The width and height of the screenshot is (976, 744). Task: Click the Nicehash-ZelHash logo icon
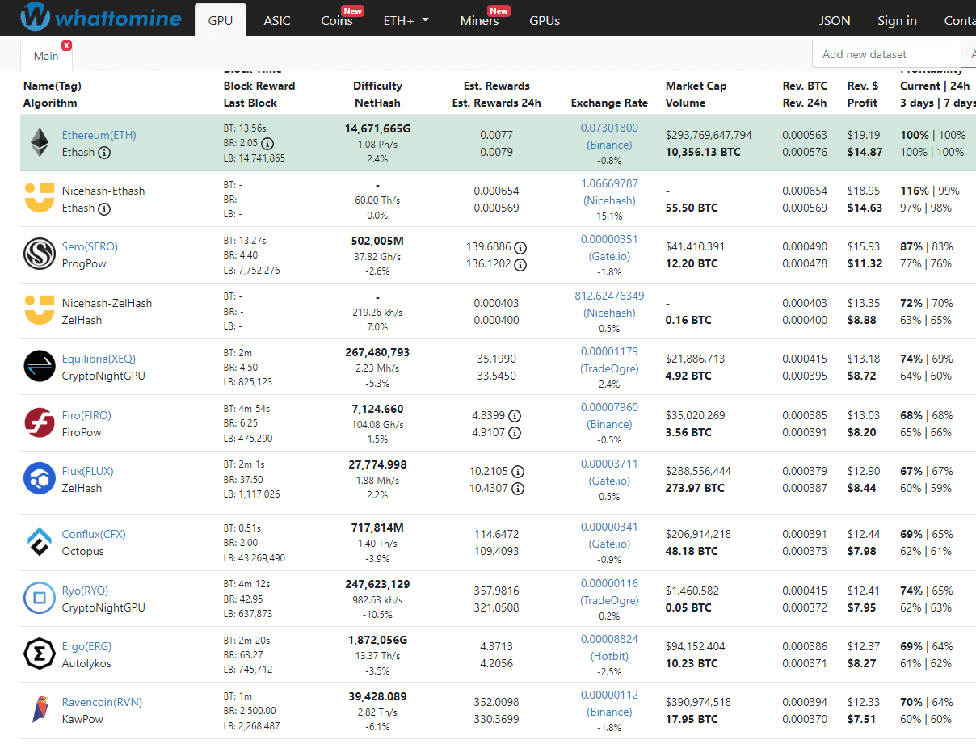click(x=40, y=310)
